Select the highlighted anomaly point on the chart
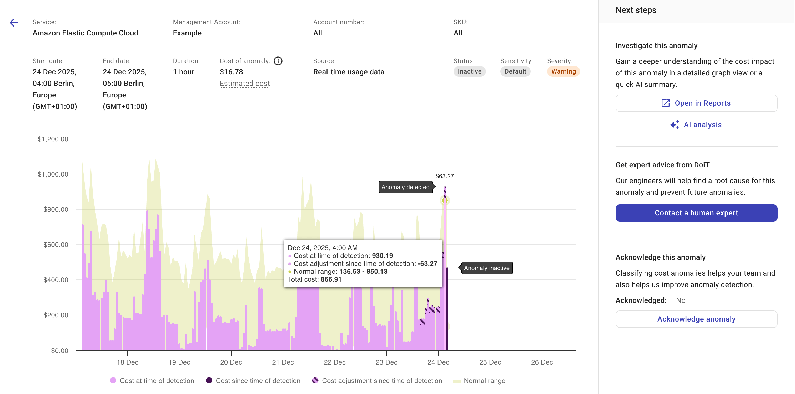Image resolution: width=795 pixels, height=394 pixels. click(445, 200)
